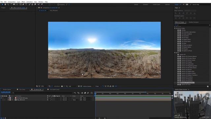Toggle visibility of DJI Aerial 360 layer
Image resolution: width=211 pixels, height=119 pixels.
coord(1,98)
